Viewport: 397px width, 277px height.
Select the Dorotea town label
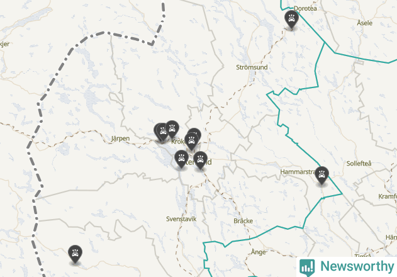point(305,8)
